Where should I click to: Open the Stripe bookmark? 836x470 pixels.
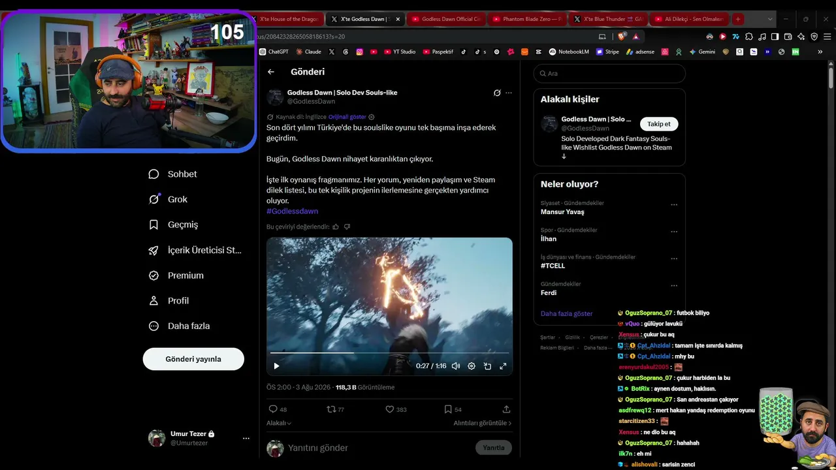tap(607, 52)
